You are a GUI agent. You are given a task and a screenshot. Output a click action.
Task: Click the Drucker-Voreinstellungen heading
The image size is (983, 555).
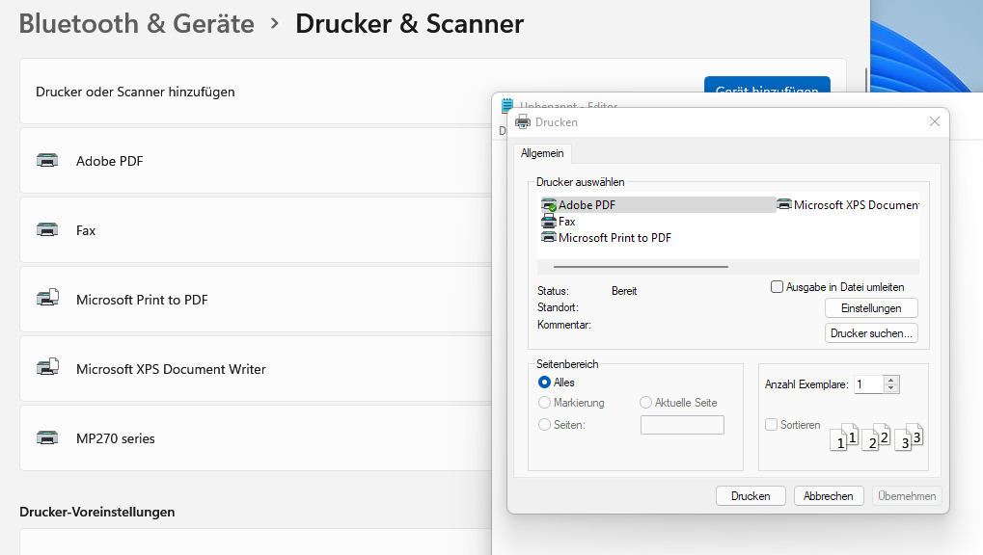[97, 512]
